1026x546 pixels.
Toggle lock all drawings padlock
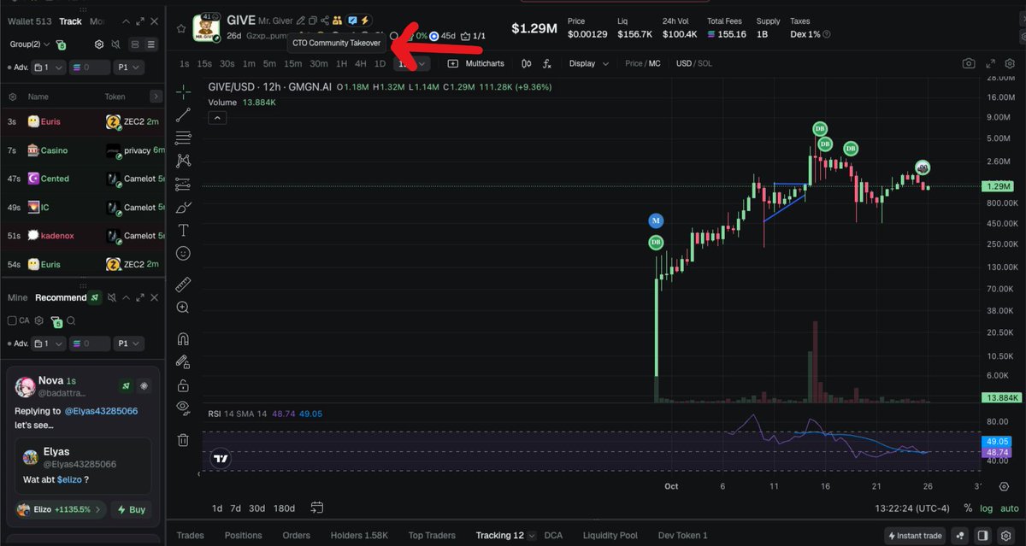(183, 385)
